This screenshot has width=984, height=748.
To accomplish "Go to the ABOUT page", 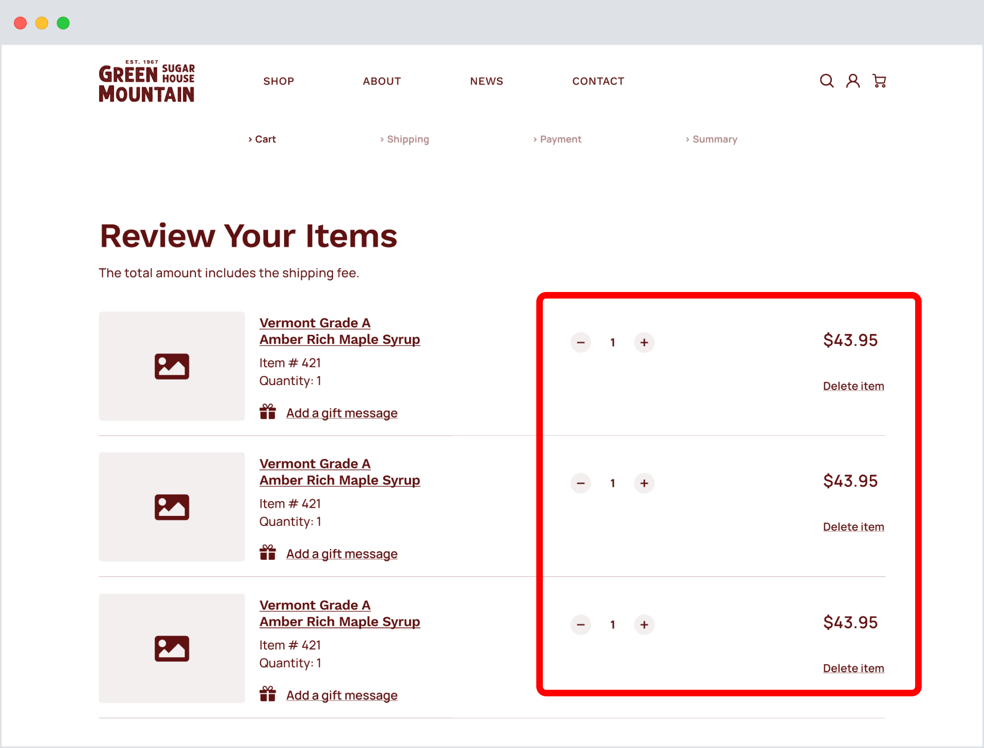I will tap(382, 81).
